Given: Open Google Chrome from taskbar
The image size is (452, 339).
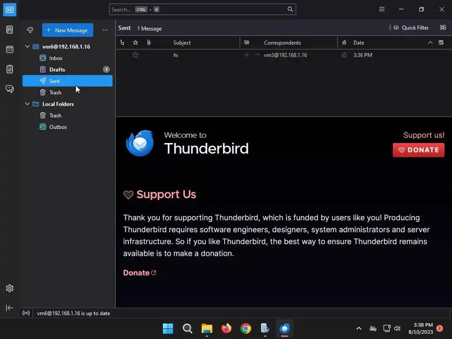Looking at the screenshot, I should [x=246, y=328].
